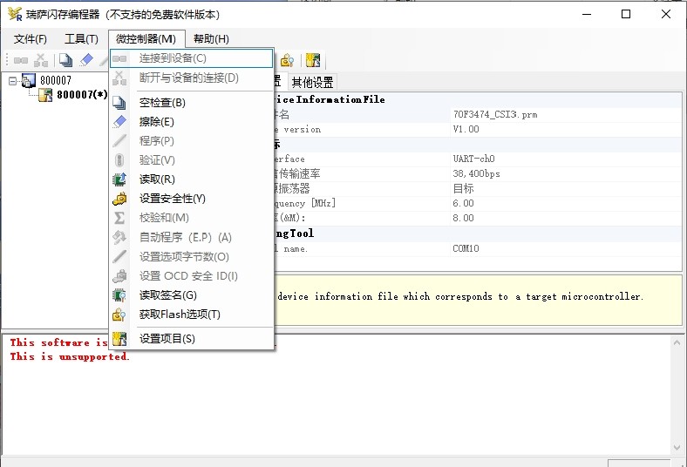Click the V1.00 version value

[x=466, y=130]
